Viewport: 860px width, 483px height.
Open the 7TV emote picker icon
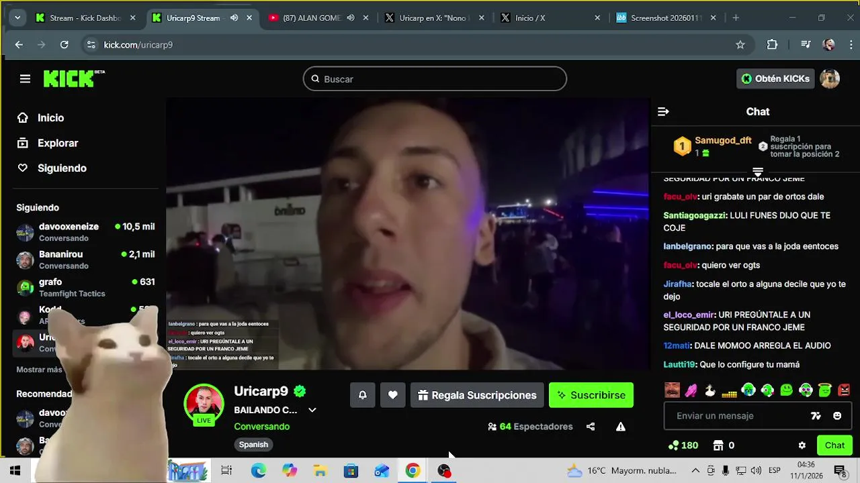[816, 416]
